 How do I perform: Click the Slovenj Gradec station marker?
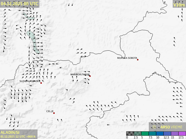[x=41, y=83]
